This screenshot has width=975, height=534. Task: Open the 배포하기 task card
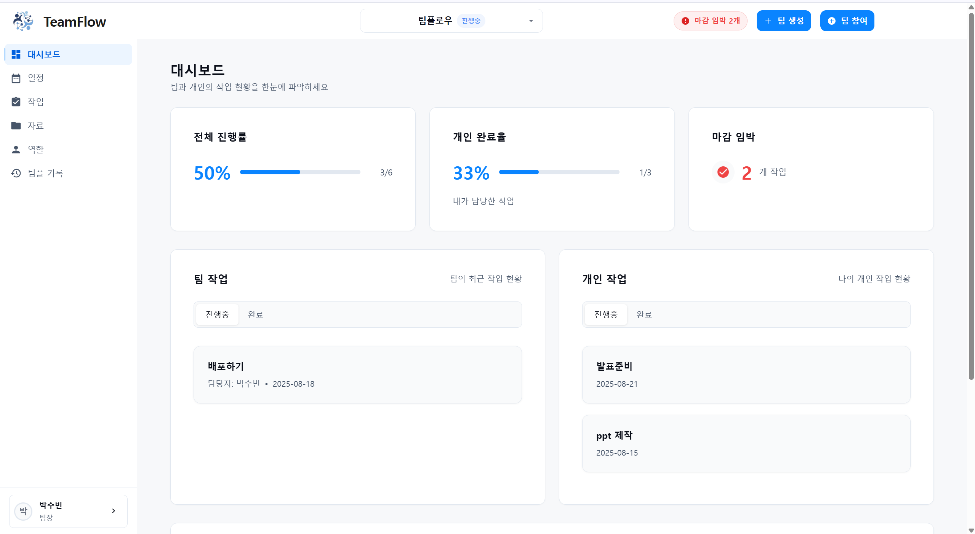coord(357,374)
